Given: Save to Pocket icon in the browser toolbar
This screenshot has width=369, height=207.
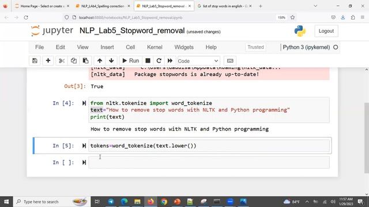Looking at the screenshot, I should [x=333, y=17].
